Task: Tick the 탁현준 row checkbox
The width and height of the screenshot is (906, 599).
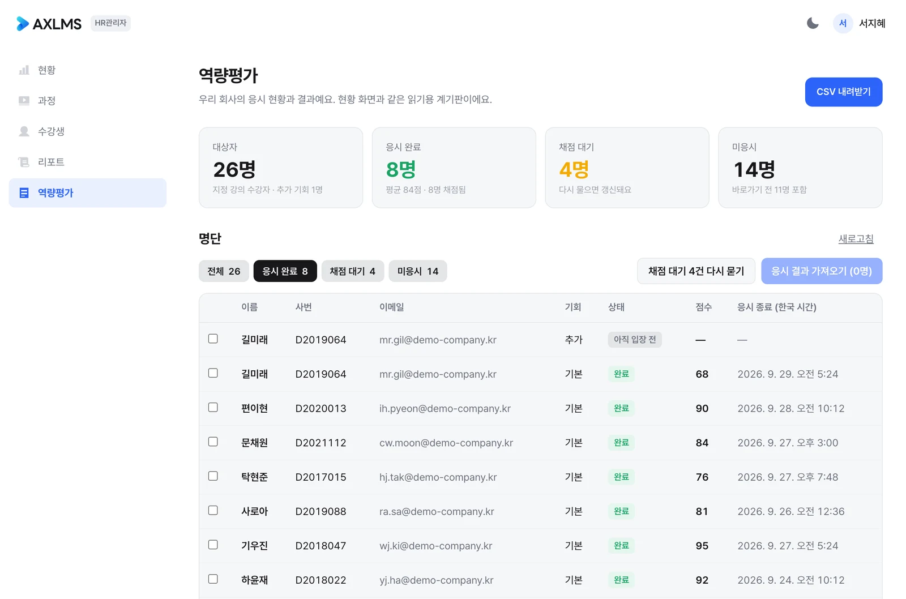Action: [213, 476]
